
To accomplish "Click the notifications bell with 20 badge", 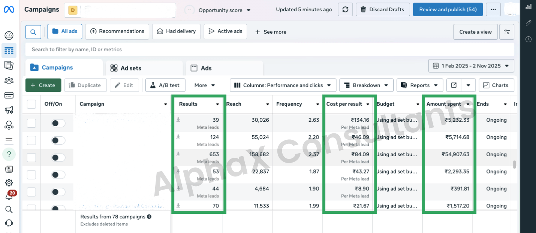I will point(9,196).
